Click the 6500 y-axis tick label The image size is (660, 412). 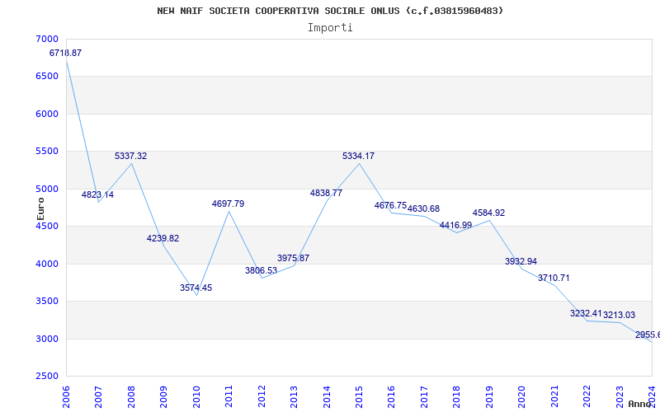(x=48, y=77)
